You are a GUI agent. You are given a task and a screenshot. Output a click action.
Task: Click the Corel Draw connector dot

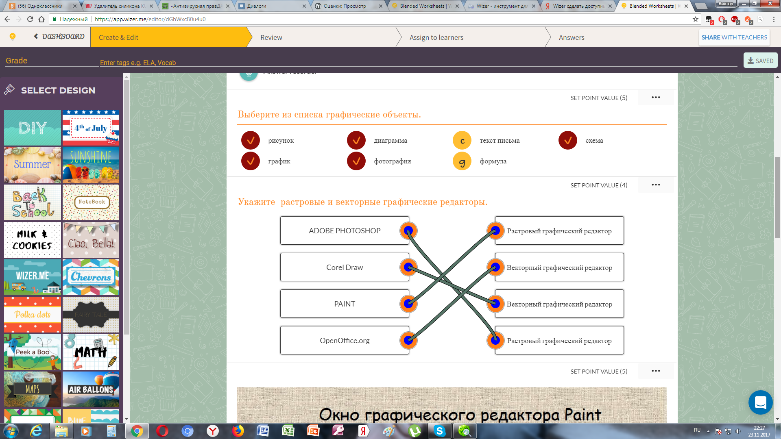click(x=408, y=267)
